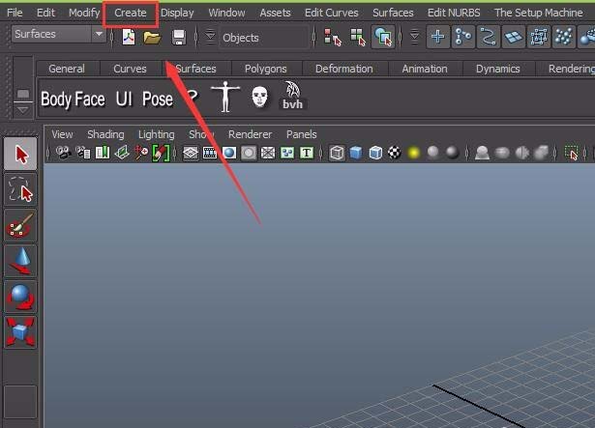Click the Face shelf button
Screen dimensions: 595x428
pyautogui.click(x=92, y=100)
